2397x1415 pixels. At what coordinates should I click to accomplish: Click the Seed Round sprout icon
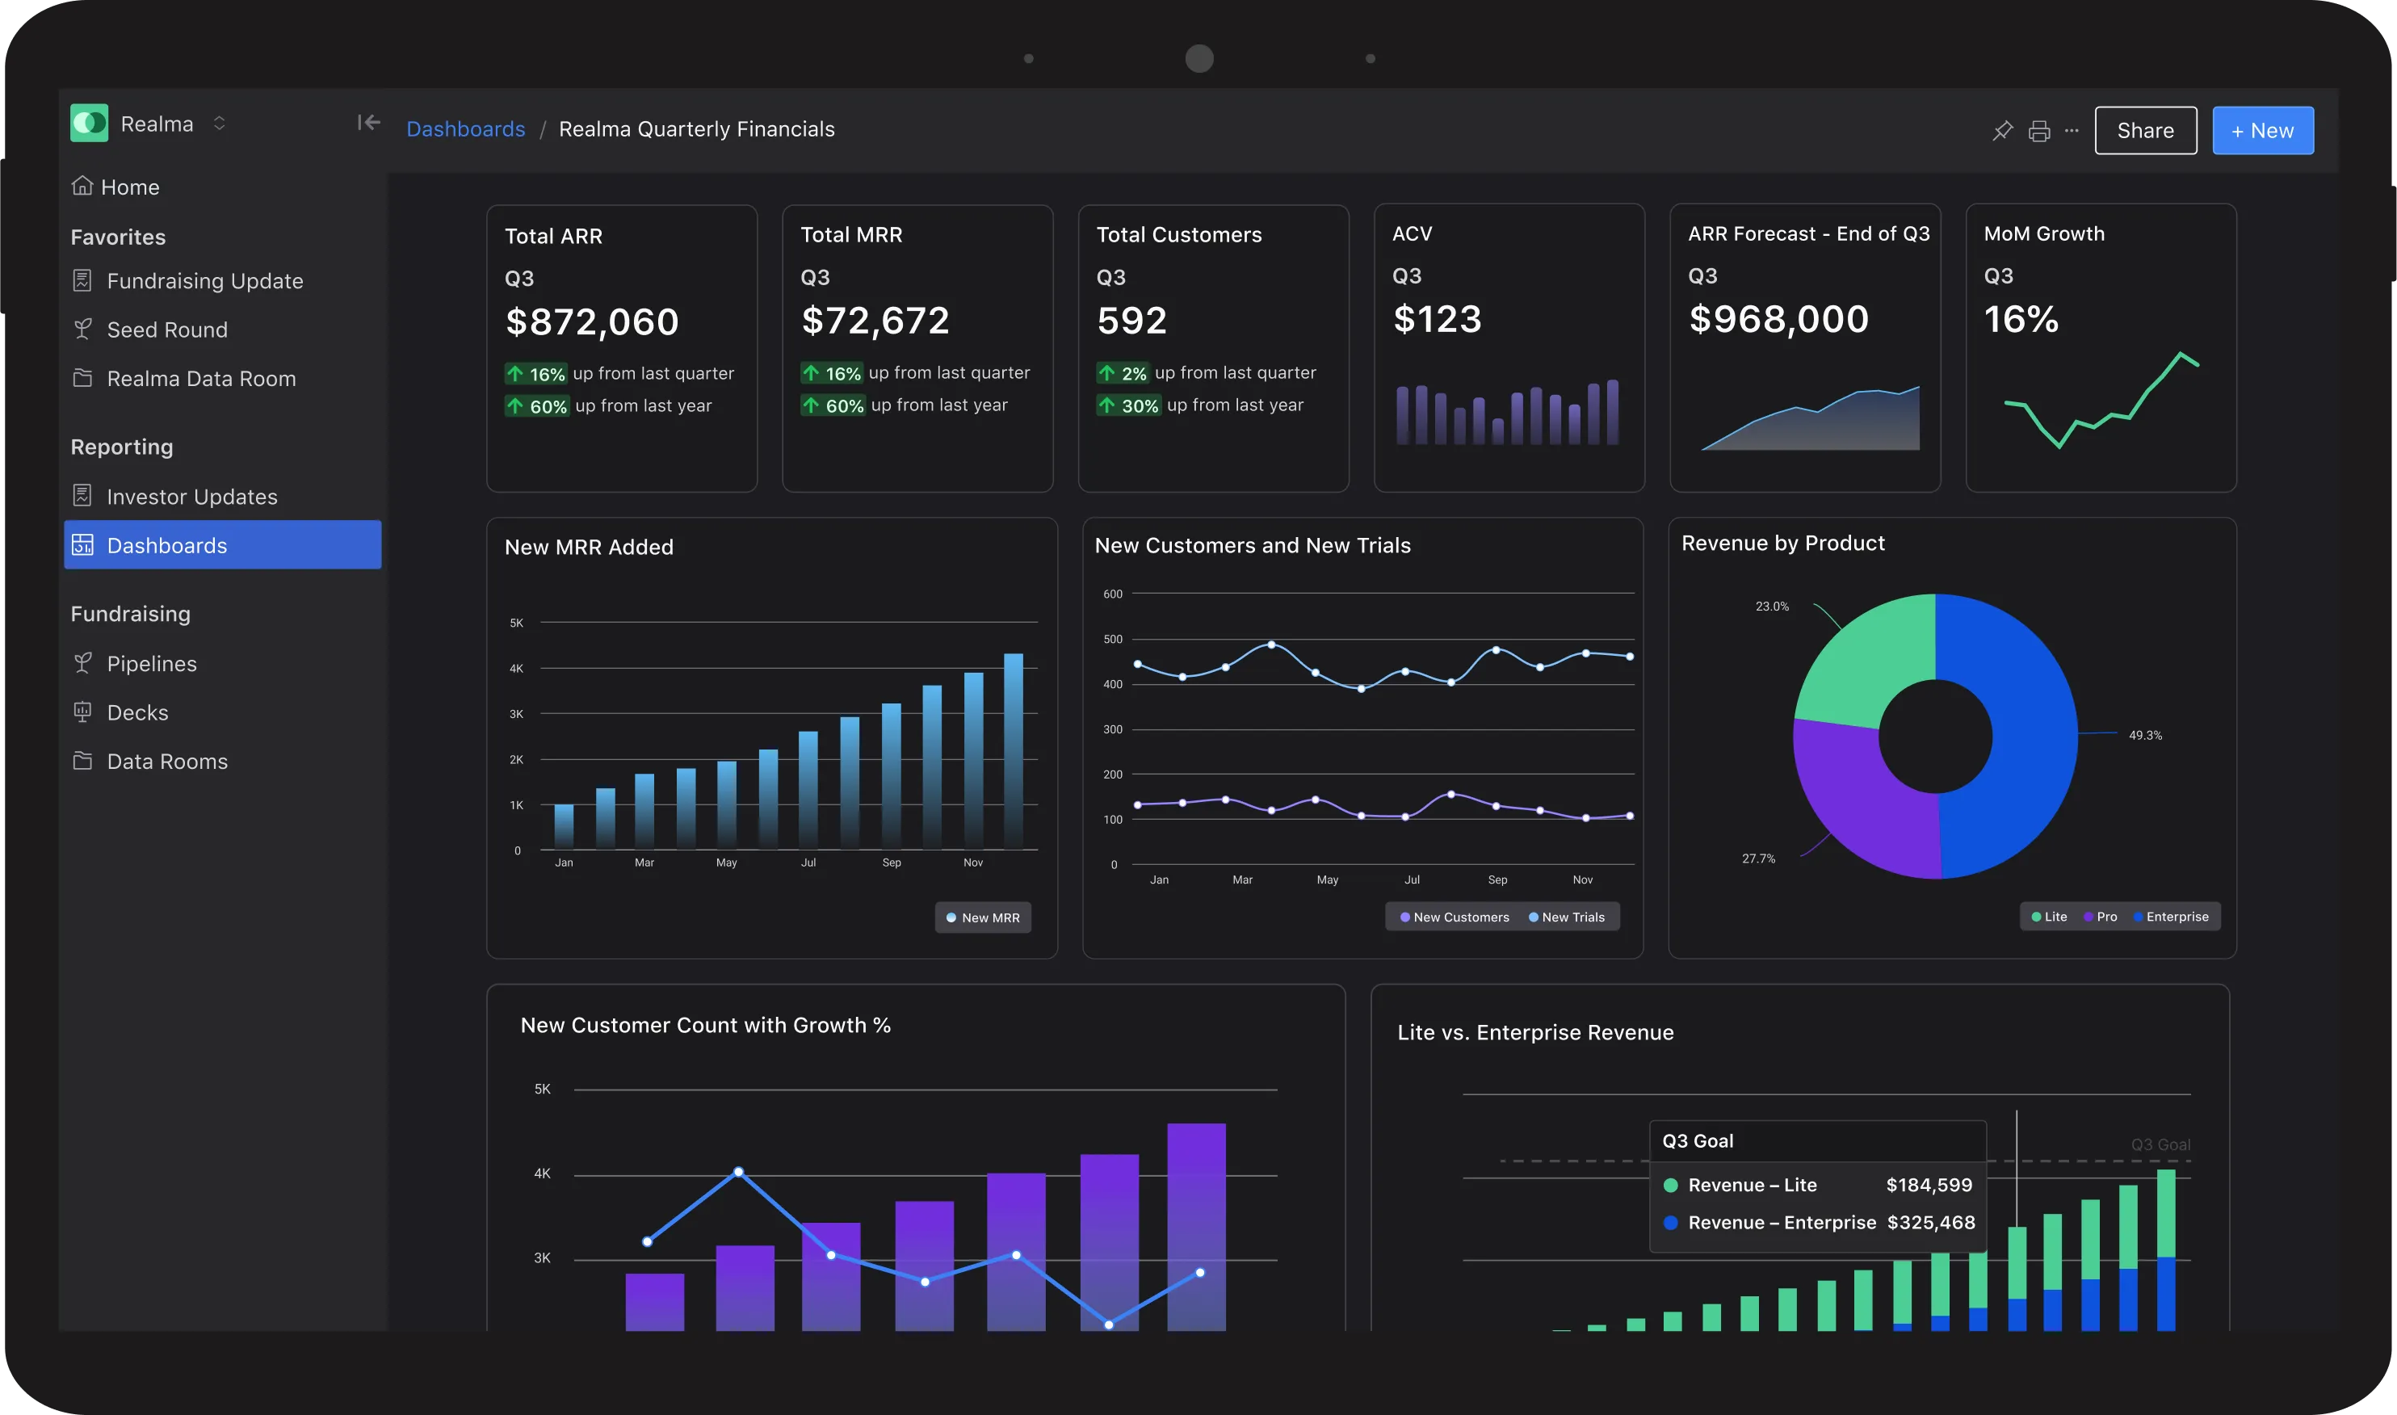coord(83,329)
